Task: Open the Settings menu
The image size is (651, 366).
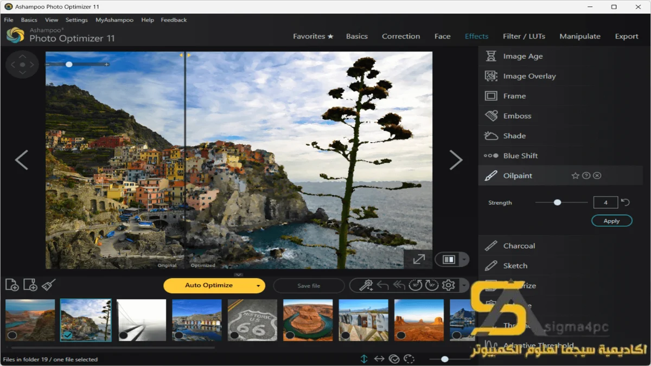Action: [76, 20]
